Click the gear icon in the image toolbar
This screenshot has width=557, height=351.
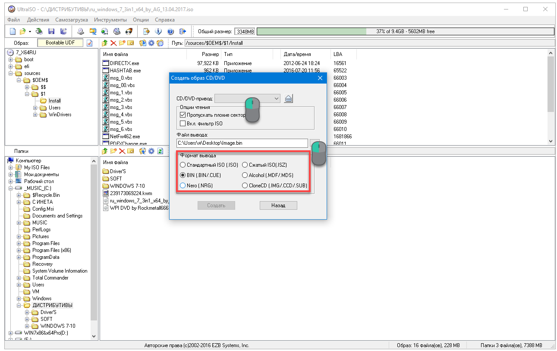151,43
